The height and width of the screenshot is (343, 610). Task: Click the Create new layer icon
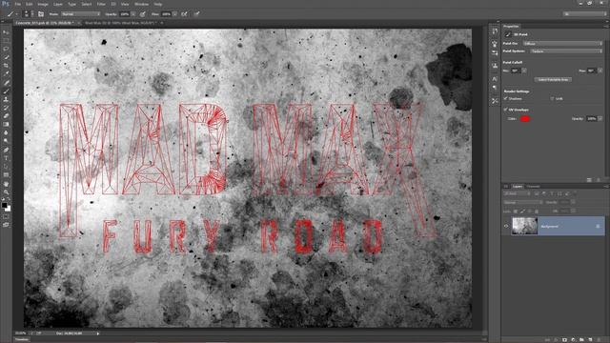click(x=590, y=339)
